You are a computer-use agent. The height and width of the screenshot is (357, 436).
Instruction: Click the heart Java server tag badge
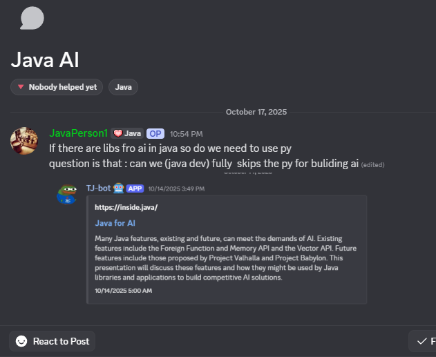pyautogui.click(x=127, y=133)
